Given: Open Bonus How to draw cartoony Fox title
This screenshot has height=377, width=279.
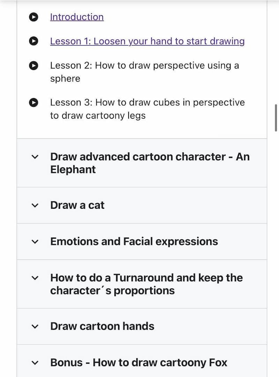Looking at the screenshot, I should point(139,363).
